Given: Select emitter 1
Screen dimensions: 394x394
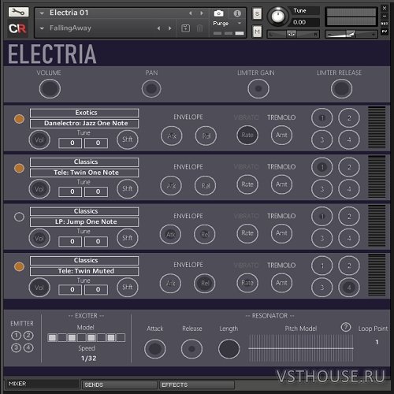Looking at the screenshot, I should [16, 336].
